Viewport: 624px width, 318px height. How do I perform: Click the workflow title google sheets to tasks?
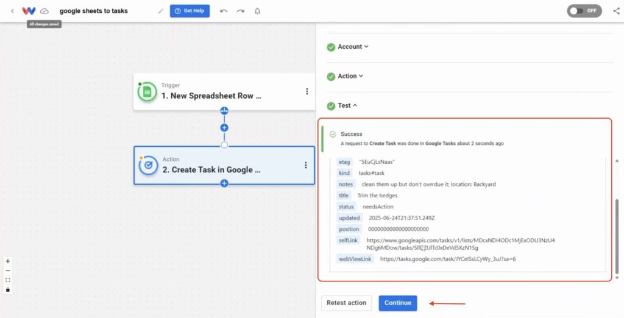pos(93,11)
